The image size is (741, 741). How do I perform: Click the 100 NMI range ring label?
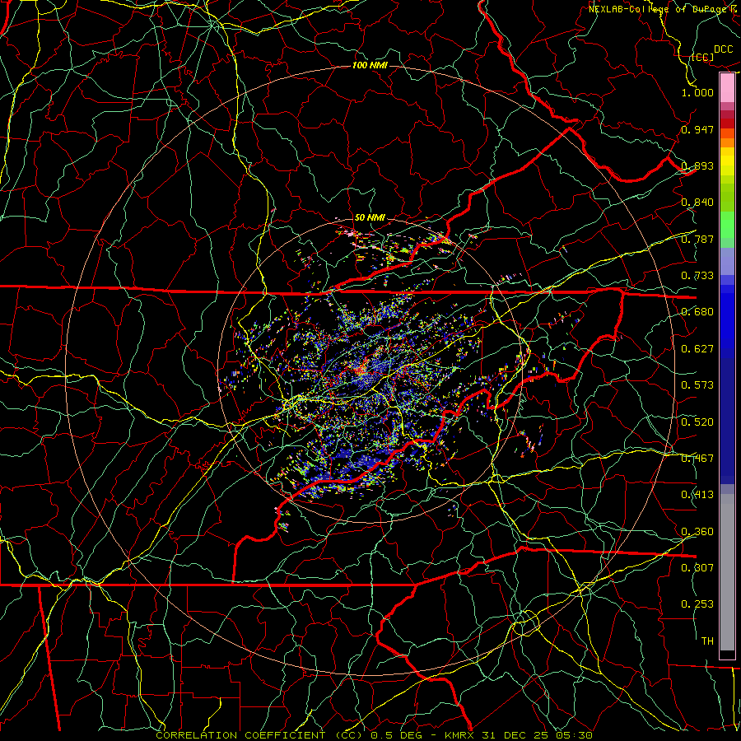(370, 65)
